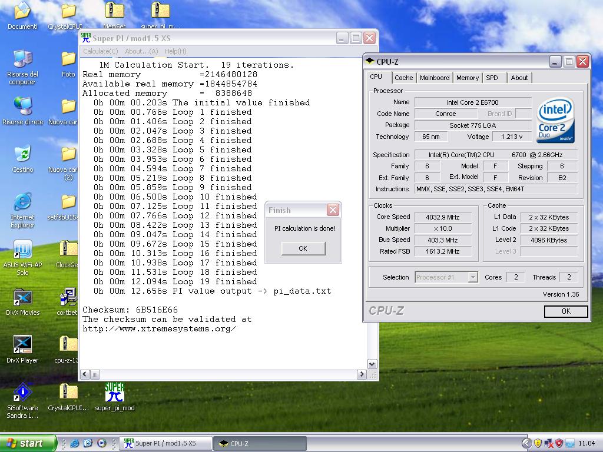Click Super PI horizontal scroll right arrow

[x=362, y=374]
